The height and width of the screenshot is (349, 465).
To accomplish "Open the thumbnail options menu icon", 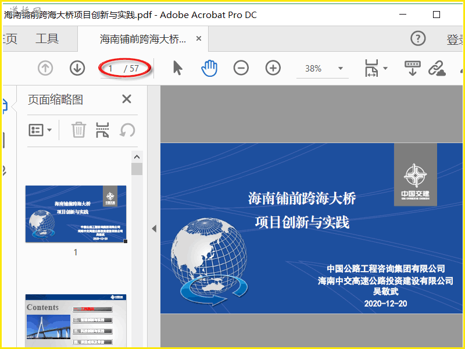I will pos(40,130).
